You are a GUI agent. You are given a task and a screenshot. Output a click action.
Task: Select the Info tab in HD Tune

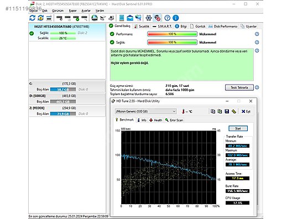[142, 120]
